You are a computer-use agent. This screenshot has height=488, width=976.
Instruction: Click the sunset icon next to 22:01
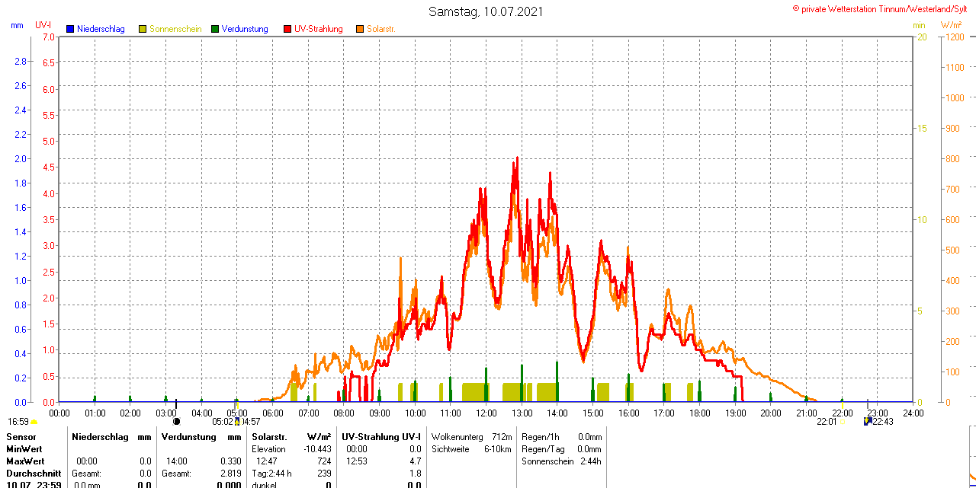coord(842,421)
